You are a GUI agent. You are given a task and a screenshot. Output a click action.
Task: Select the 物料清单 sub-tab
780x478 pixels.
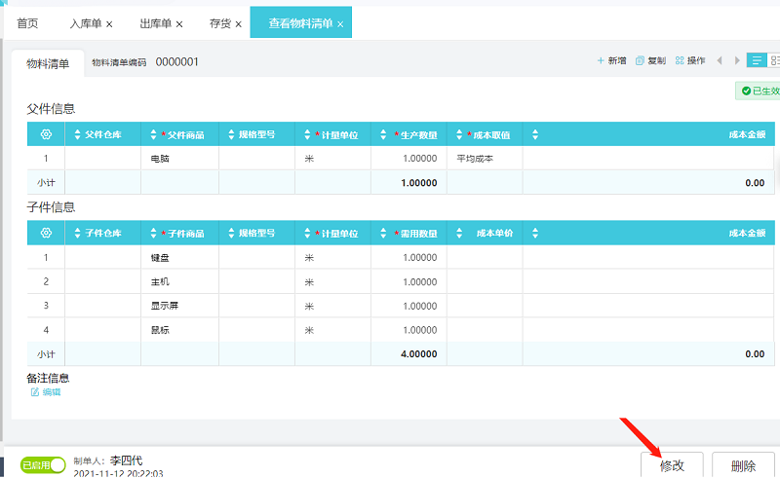pos(48,63)
